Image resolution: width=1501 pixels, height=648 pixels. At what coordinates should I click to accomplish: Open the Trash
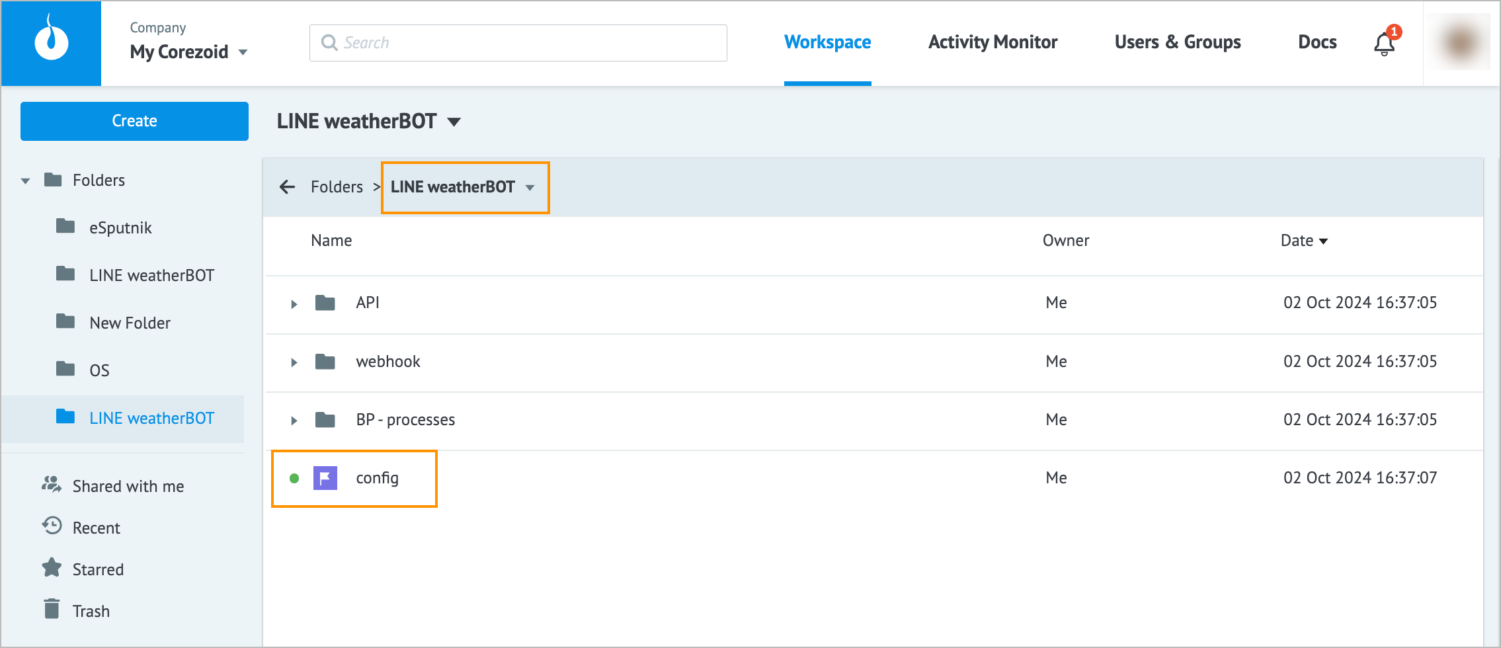(91, 611)
